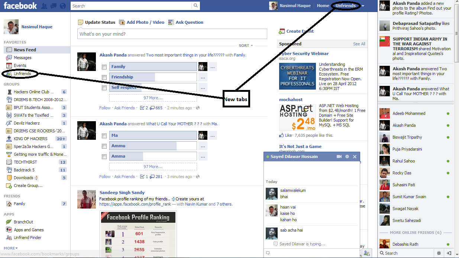Click Ask Friends under MOTHER question post

(x=125, y=177)
